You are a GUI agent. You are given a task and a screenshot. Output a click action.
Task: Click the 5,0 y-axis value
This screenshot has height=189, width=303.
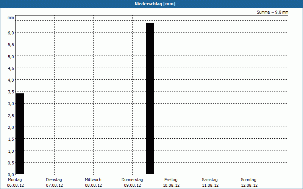(x=11, y=57)
